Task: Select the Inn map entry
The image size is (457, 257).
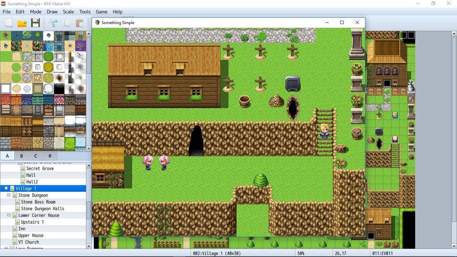Action: [22, 229]
